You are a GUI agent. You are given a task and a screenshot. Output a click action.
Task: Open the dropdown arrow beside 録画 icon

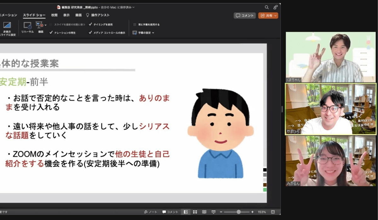45,25
